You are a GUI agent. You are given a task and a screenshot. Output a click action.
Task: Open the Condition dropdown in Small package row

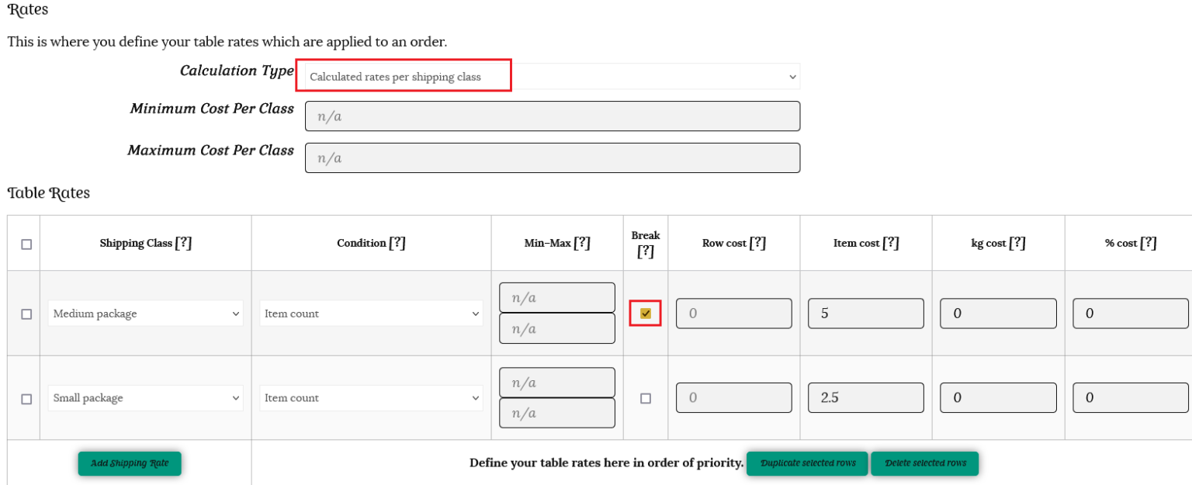(370, 398)
